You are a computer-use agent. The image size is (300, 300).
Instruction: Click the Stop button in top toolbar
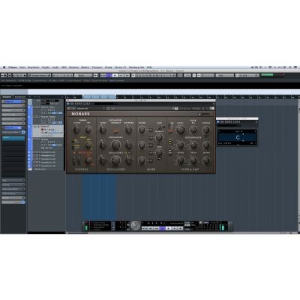coord(115,75)
